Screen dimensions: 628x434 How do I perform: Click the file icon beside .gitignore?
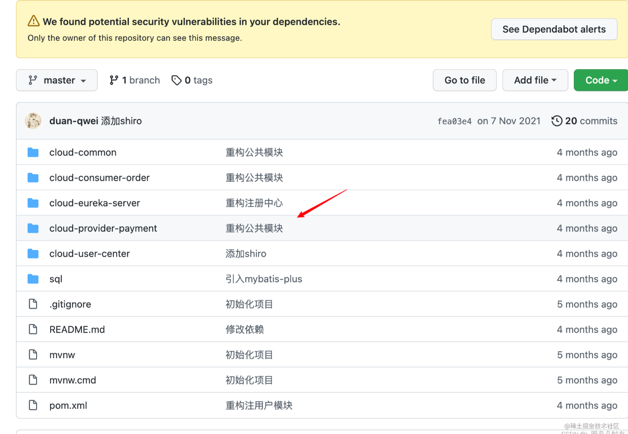click(33, 304)
